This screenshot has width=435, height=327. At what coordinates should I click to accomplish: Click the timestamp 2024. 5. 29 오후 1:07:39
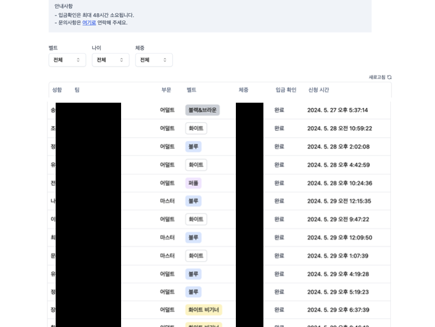337,256
